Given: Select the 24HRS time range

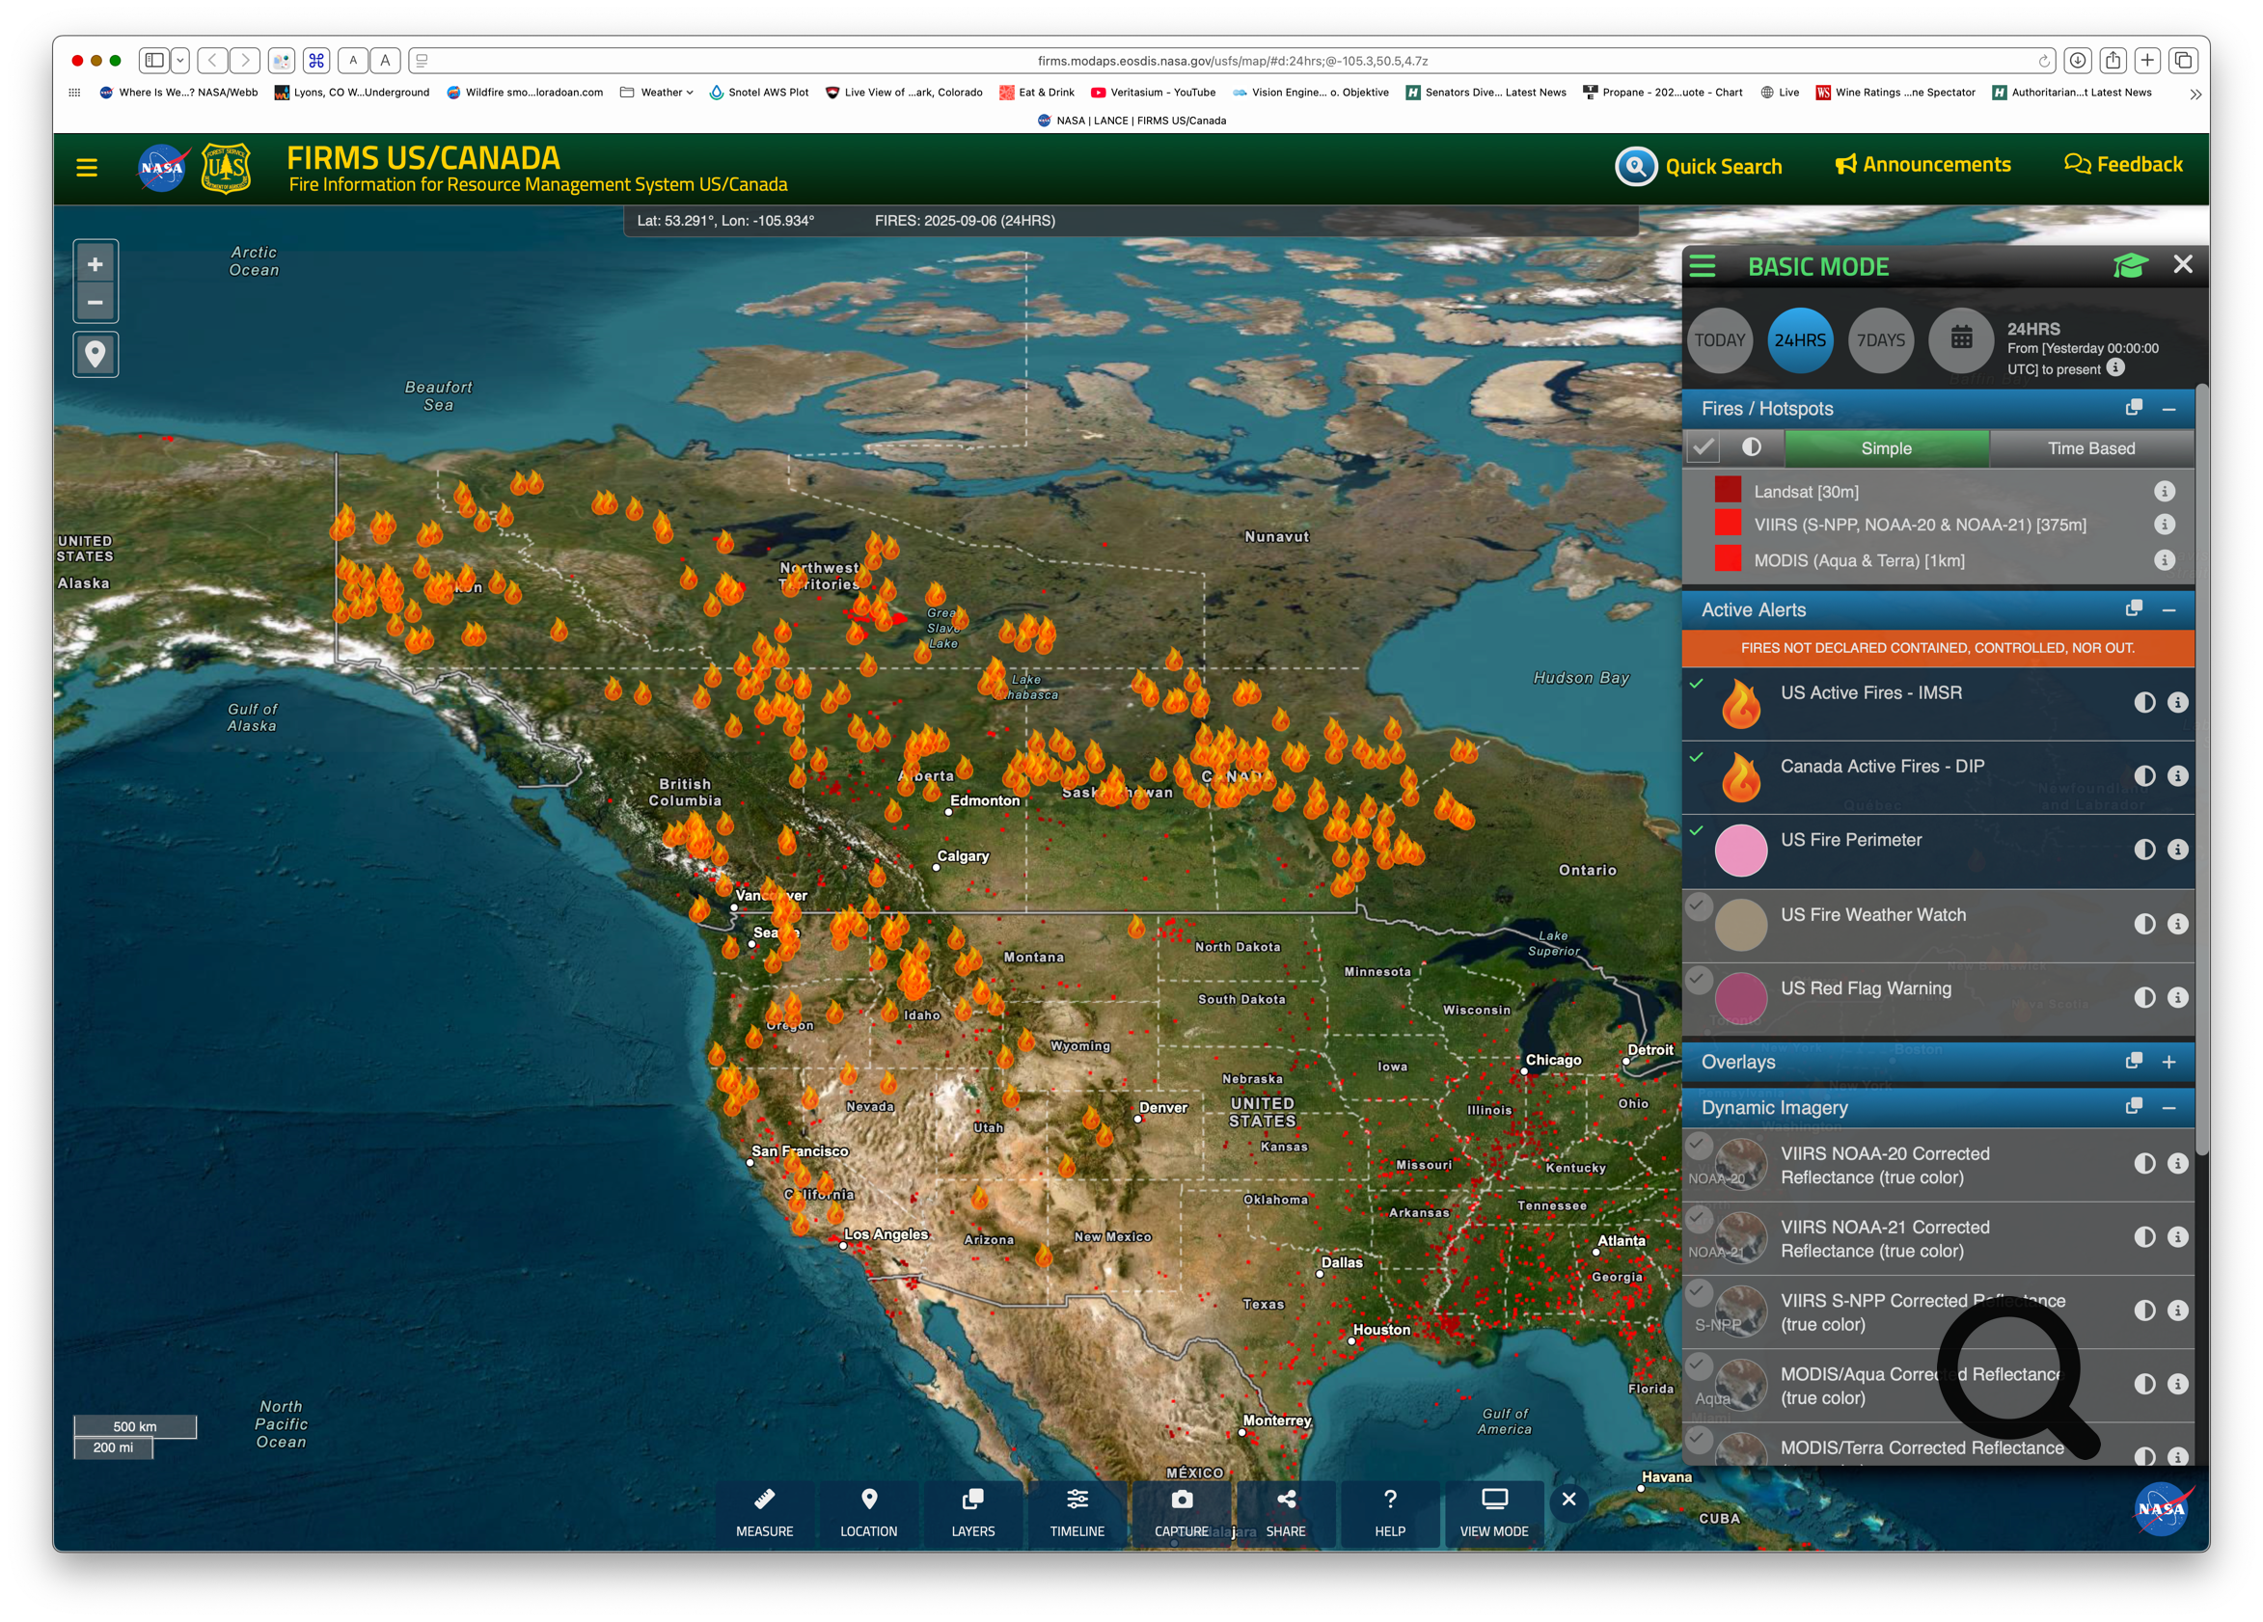Looking at the screenshot, I should point(1799,340).
